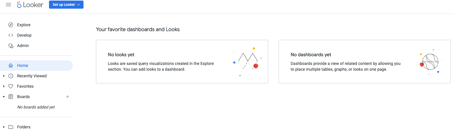Click the Boards clipboard icon

[11, 97]
